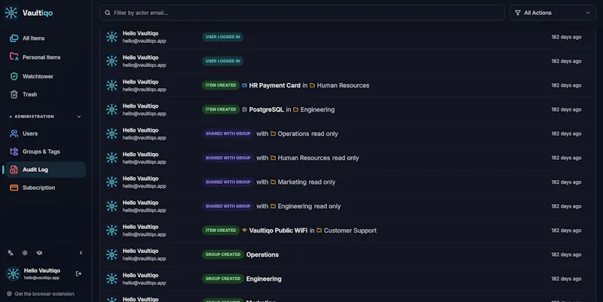The image size is (603, 302).
Task: Collapse the Administration section chevron
Action: (x=79, y=117)
